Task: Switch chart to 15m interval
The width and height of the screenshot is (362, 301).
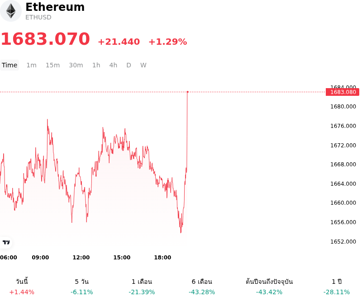Action: 52,65
